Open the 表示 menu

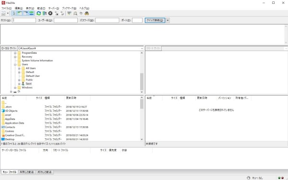(30, 8)
